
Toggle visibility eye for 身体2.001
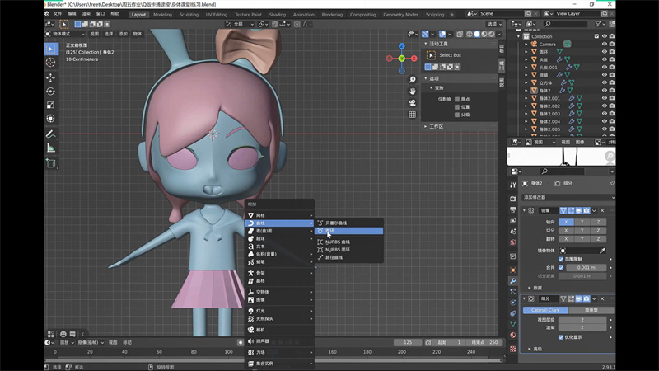605,98
